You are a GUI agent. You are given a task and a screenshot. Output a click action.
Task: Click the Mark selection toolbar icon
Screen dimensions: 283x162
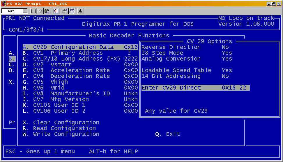33,11
